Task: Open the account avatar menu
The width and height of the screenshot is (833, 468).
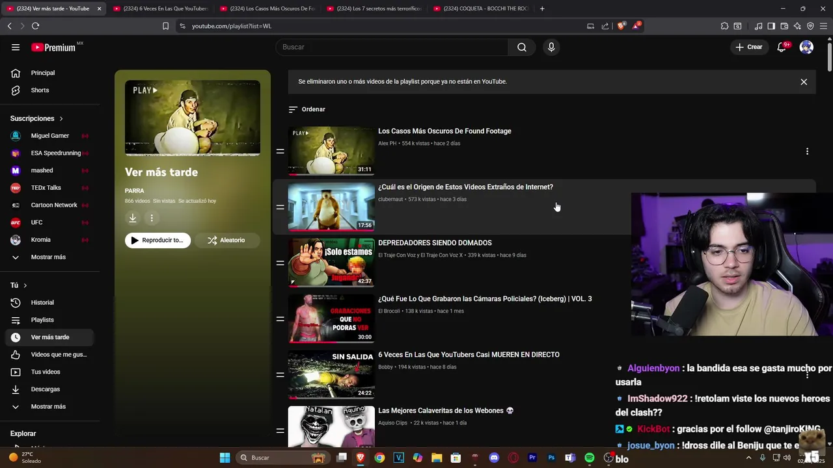Action: click(x=806, y=47)
